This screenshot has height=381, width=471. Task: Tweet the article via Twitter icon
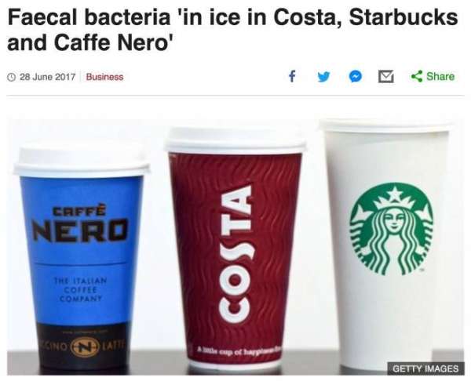click(x=323, y=77)
